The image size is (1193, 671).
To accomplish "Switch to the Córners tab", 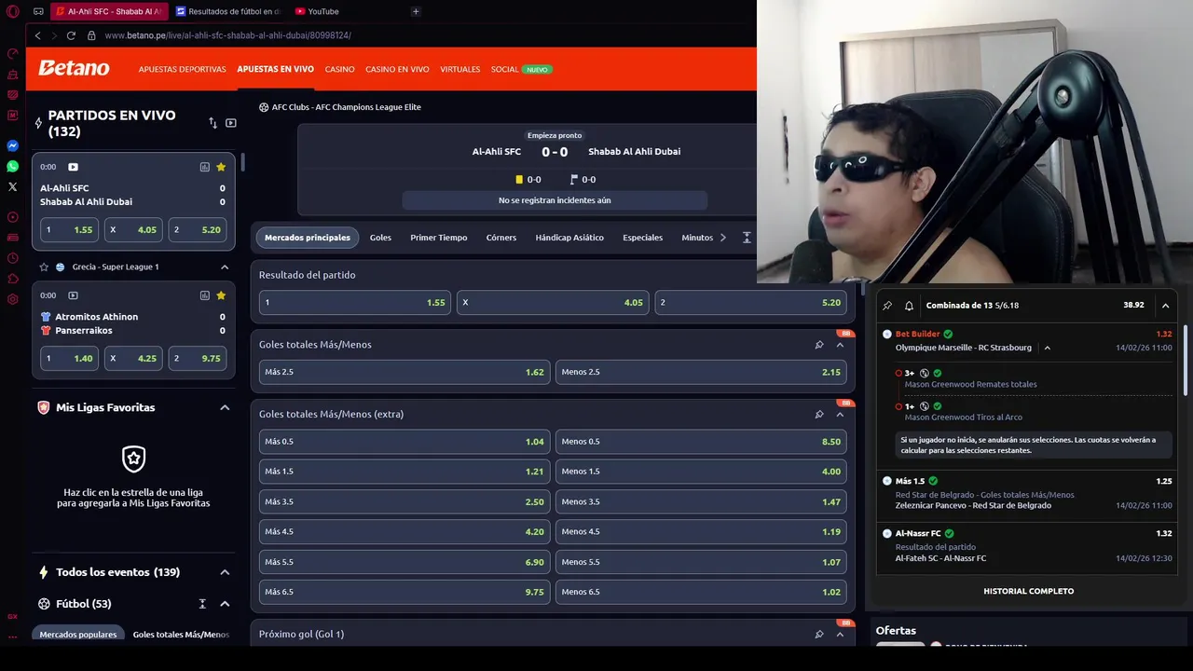I will pos(501,238).
